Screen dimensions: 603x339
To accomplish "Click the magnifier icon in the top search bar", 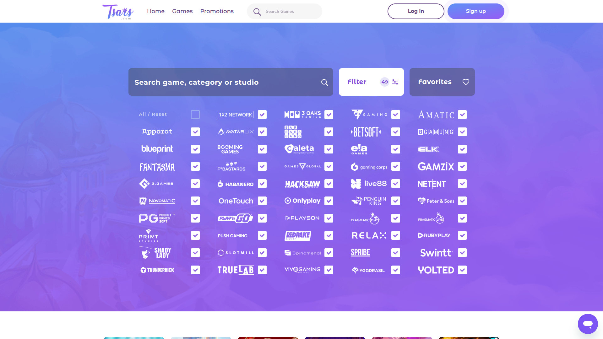I will [x=257, y=12].
